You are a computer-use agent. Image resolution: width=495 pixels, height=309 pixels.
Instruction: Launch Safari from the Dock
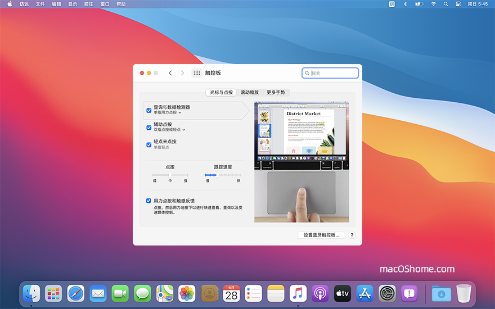coord(76,293)
